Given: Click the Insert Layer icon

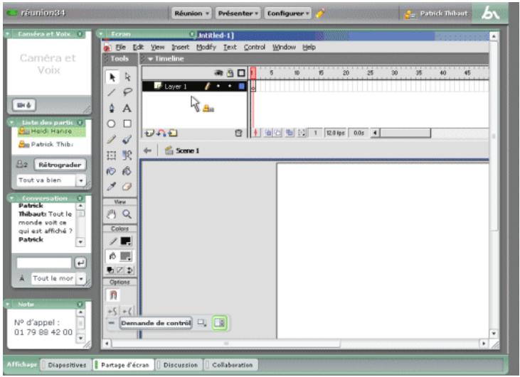Looking at the screenshot, I should pos(149,133).
